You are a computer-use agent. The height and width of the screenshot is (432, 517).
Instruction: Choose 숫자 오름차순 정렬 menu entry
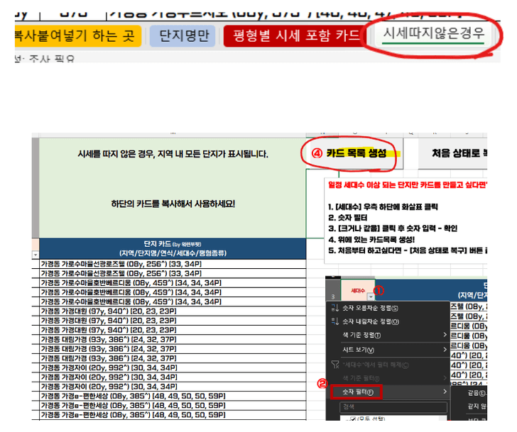(370, 308)
